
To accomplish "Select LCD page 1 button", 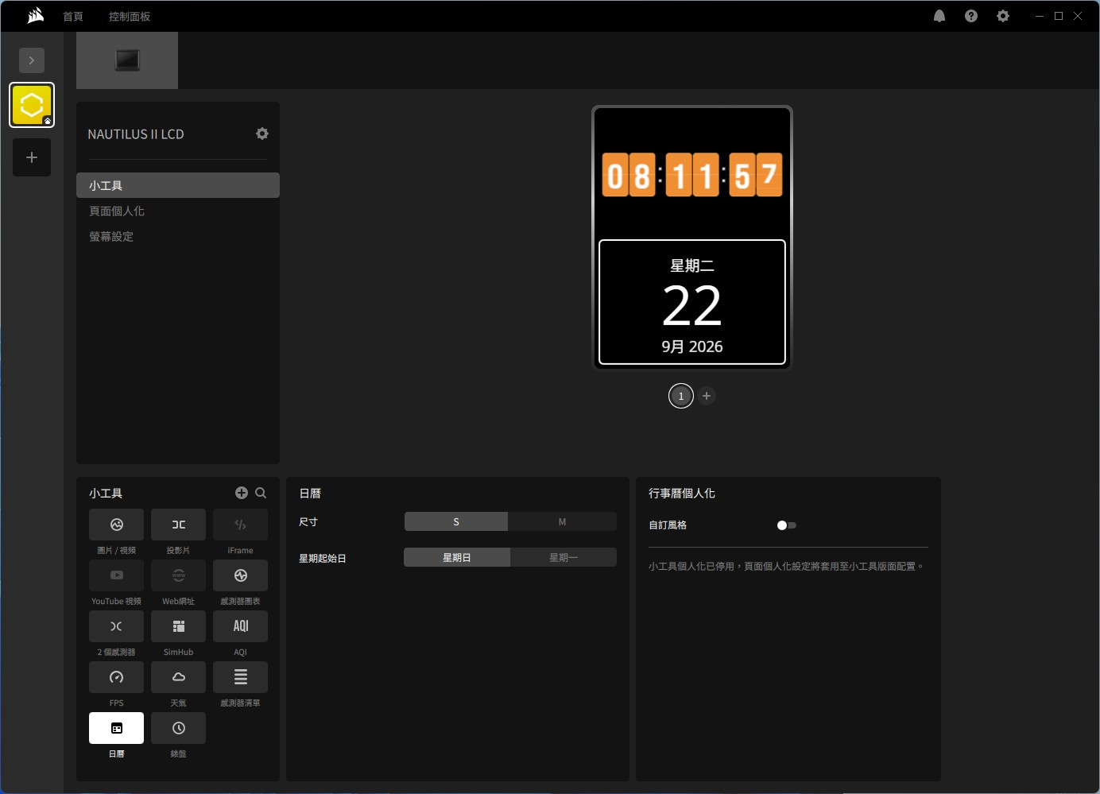I will [x=681, y=396].
